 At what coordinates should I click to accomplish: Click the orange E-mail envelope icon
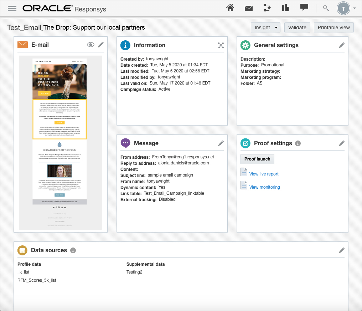coord(23,45)
